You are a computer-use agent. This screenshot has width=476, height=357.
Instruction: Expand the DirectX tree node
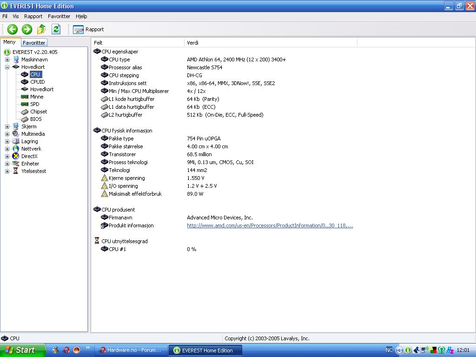[7, 156]
